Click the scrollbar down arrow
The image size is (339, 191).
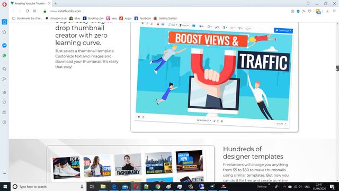(x=337, y=180)
